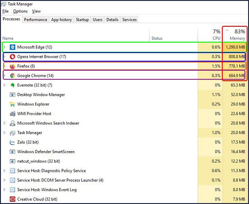Select the Google Chrome (14) row name

point(35,76)
